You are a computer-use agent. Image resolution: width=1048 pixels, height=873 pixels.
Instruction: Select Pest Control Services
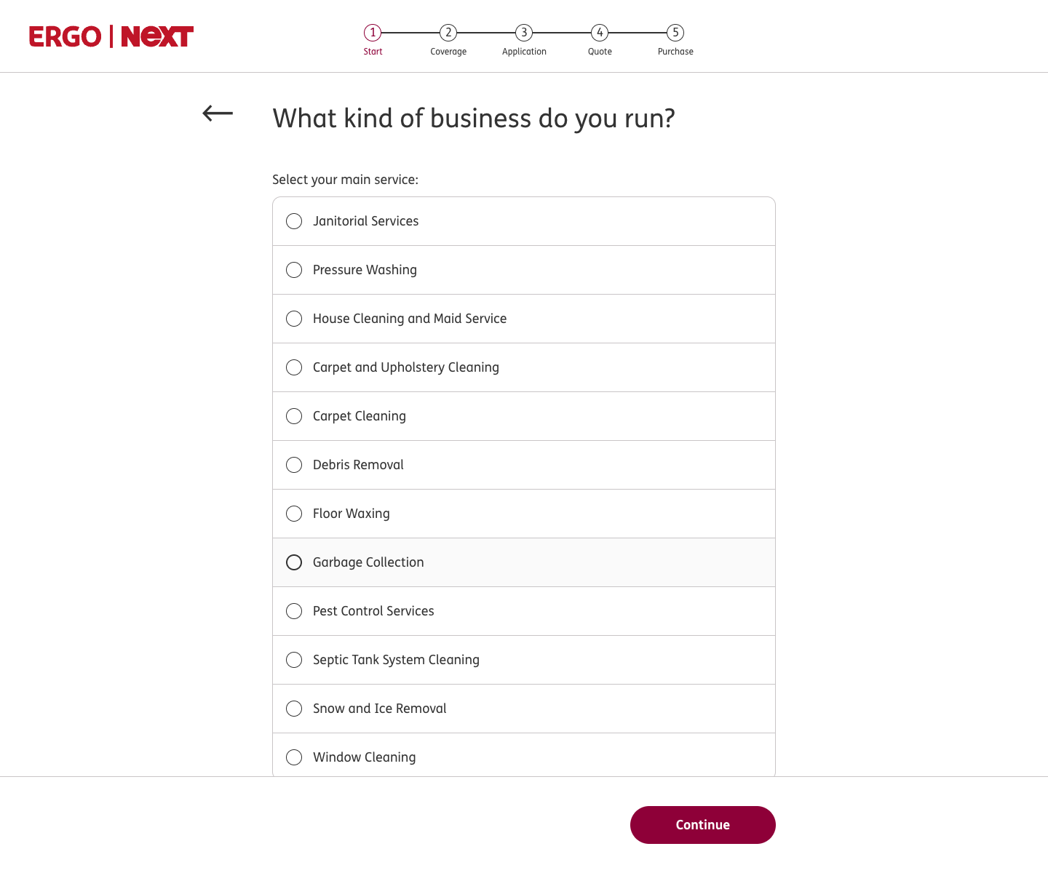[x=294, y=611]
